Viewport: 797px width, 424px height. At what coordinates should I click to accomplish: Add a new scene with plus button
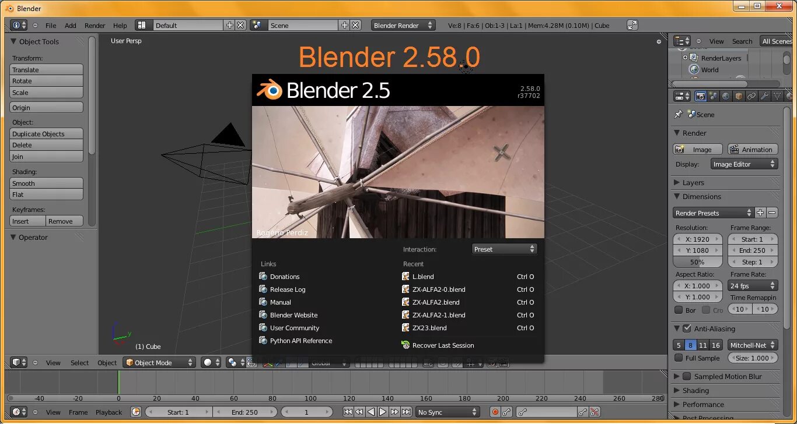[x=345, y=25]
